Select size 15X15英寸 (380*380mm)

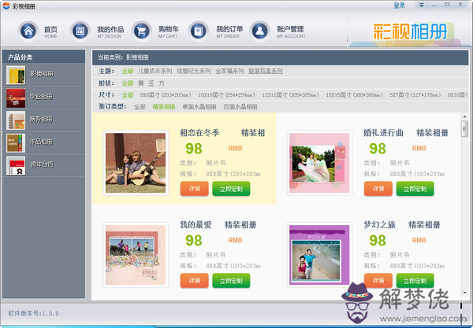pyautogui.click(x=355, y=95)
